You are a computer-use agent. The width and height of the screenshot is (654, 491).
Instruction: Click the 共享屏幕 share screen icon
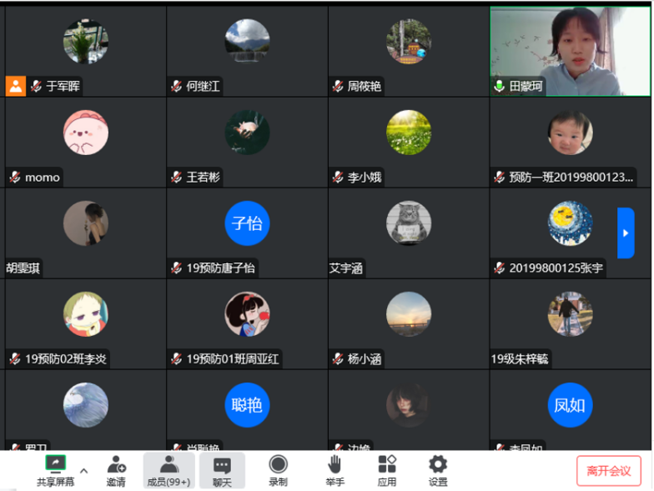coord(55,464)
